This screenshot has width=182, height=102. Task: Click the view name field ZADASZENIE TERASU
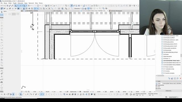point(172,83)
